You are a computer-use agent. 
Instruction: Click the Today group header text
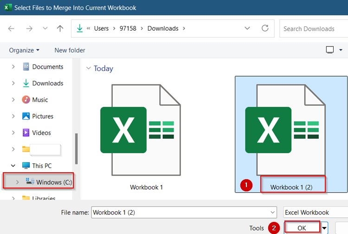point(103,68)
